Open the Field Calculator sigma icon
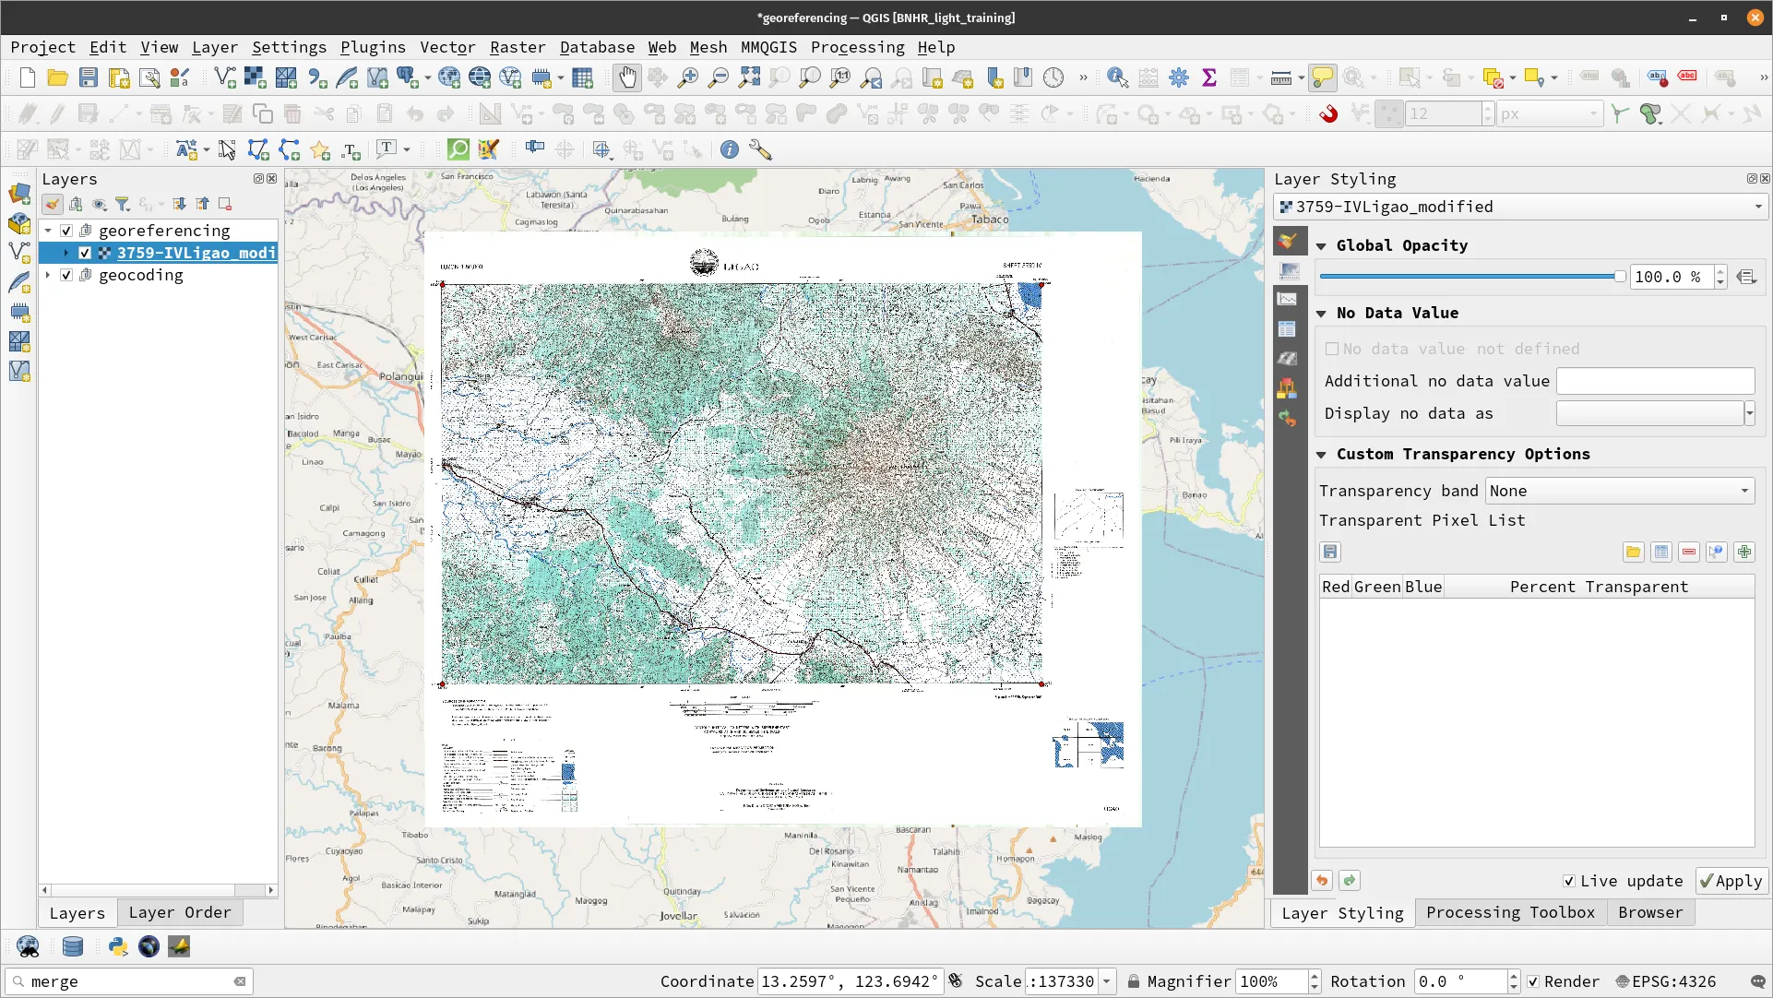 (1208, 78)
